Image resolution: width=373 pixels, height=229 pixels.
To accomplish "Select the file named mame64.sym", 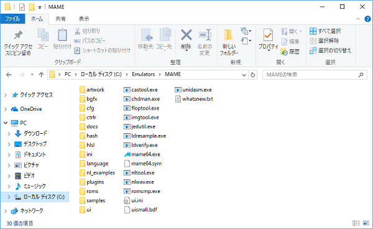I will 143,164.
